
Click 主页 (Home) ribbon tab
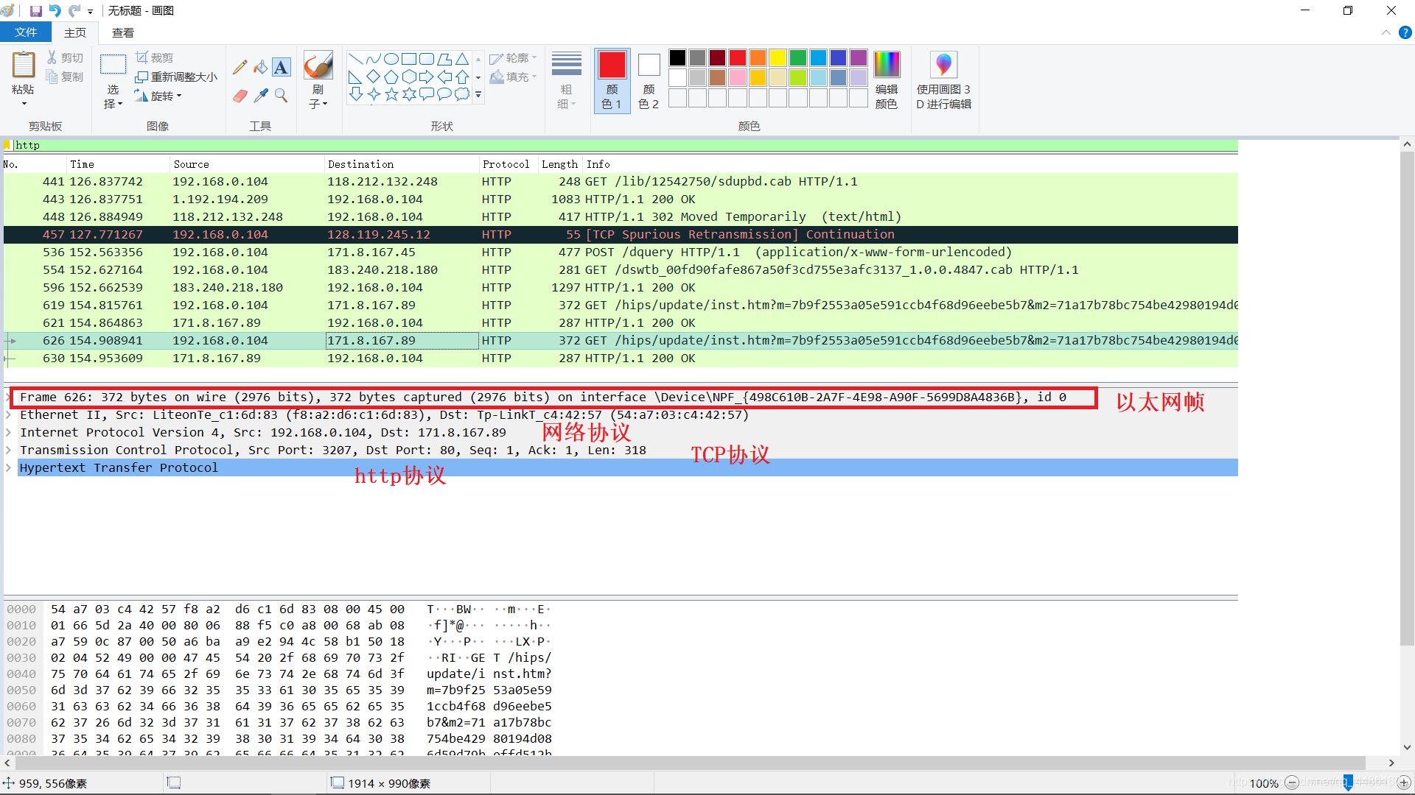77,33
